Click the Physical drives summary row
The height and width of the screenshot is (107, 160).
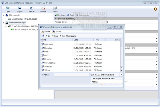click(x=106, y=22)
